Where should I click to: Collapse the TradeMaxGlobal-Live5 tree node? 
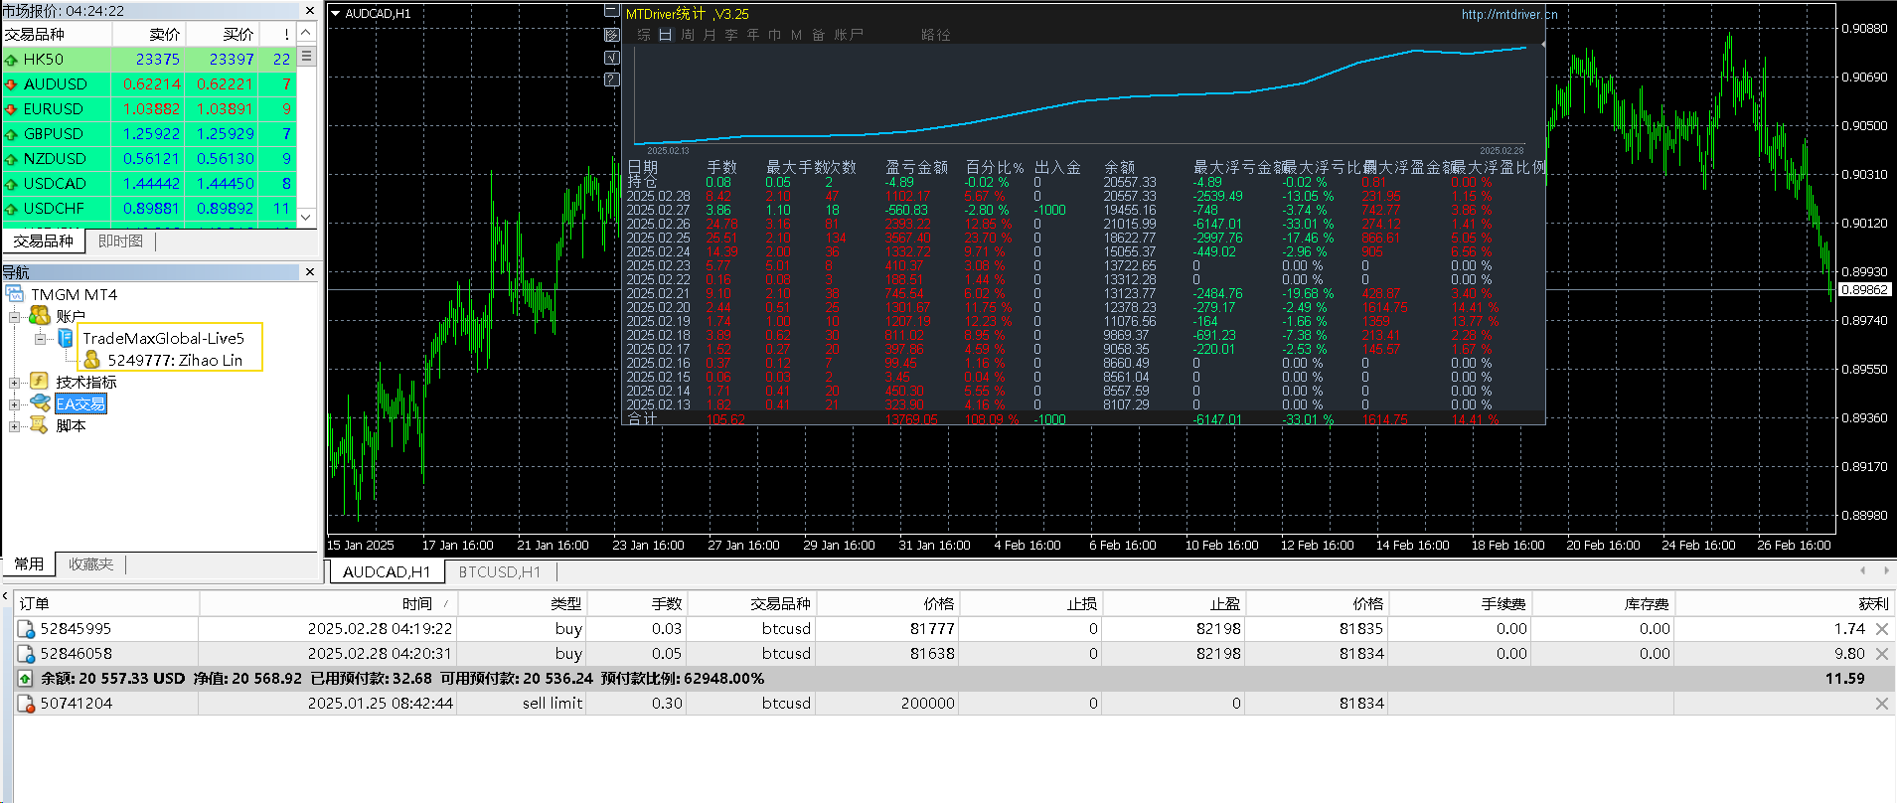coord(41,339)
